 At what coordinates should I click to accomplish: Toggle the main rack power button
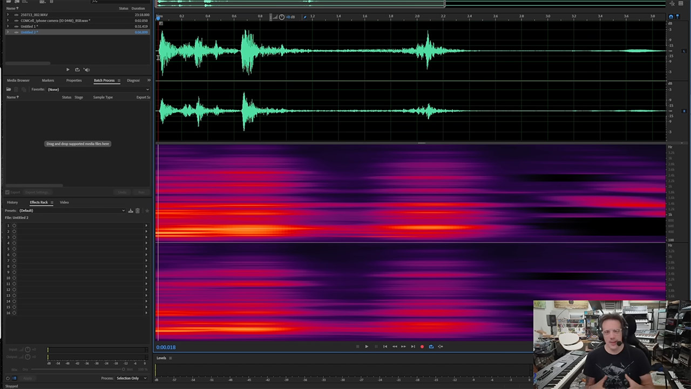pos(8,378)
